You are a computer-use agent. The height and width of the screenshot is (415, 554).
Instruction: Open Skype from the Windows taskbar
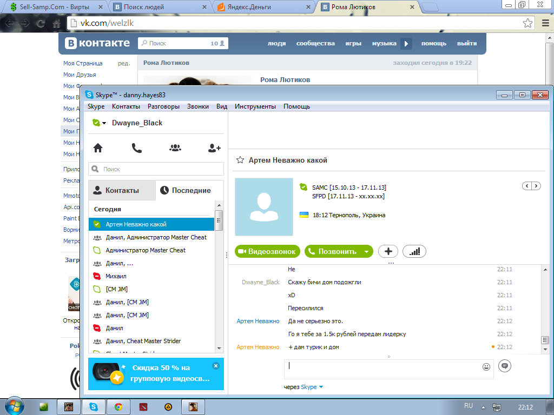pos(94,407)
